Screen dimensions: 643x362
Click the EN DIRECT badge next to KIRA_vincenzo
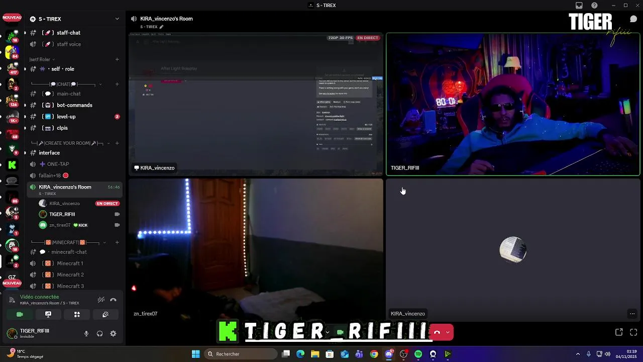point(108,204)
